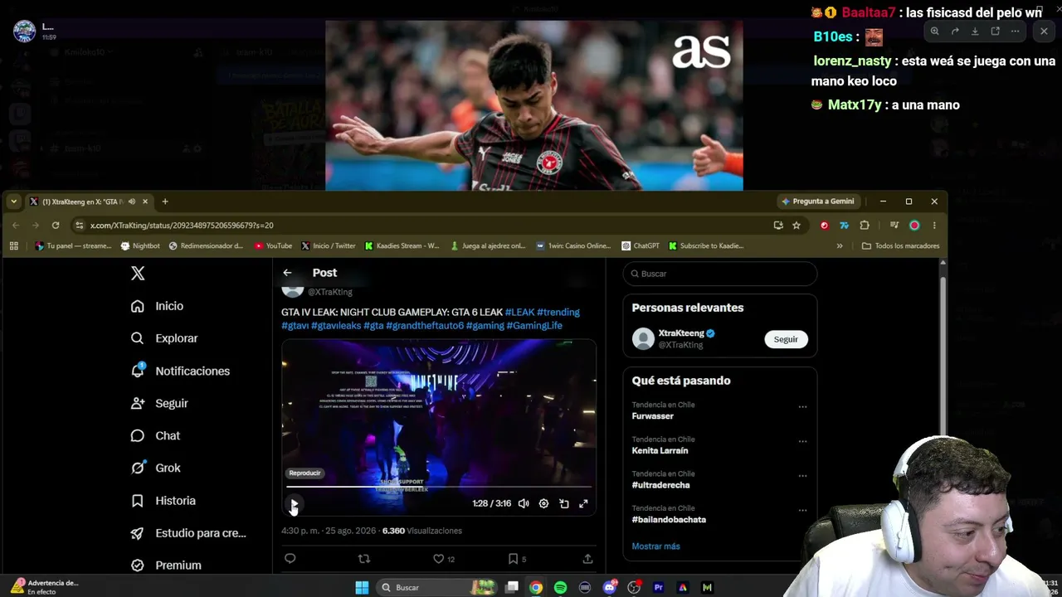1062x597 pixels.
Task: Mute the tab via its audio icon
Action: (x=132, y=201)
